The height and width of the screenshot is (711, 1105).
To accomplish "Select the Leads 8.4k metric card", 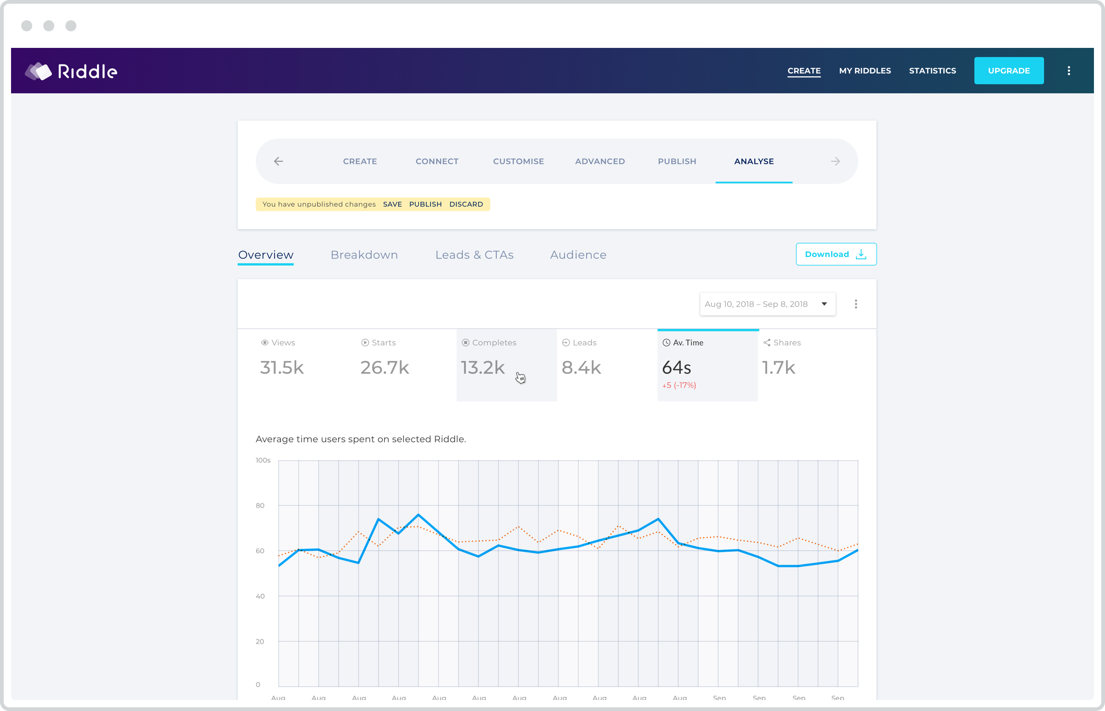I will tap(607, 365).
